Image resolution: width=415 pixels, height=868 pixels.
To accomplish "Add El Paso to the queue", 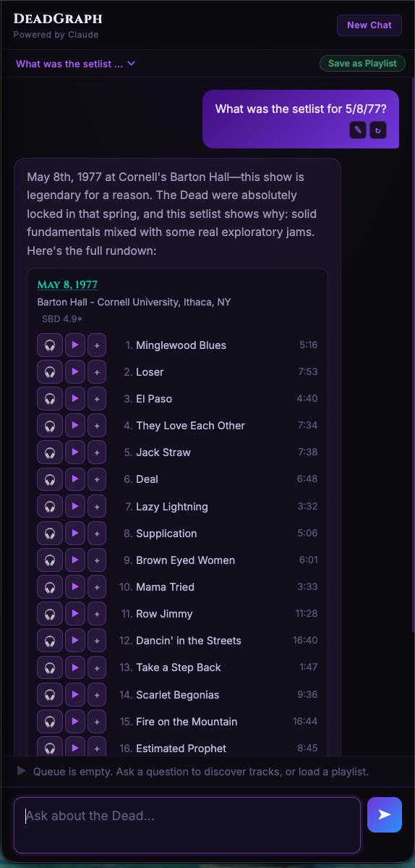I will coord(97,399).
